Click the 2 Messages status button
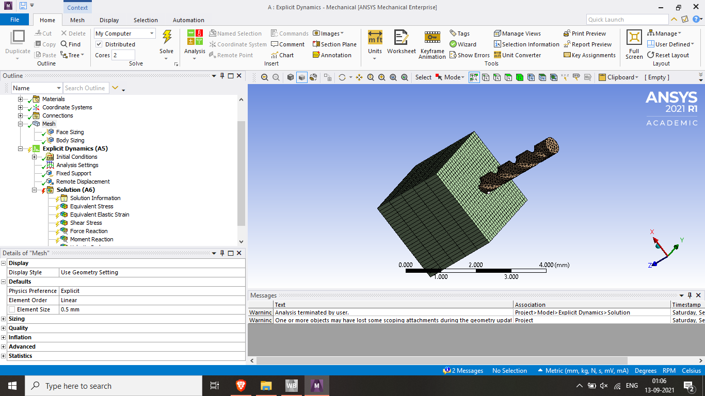The image size is (705, 396). tap(463, 371)
